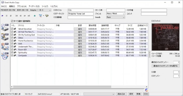Viewport: 183px width, 96px height.
Task: Click the WRI write CD sidebar icon
Action: (x=5, y=56)
